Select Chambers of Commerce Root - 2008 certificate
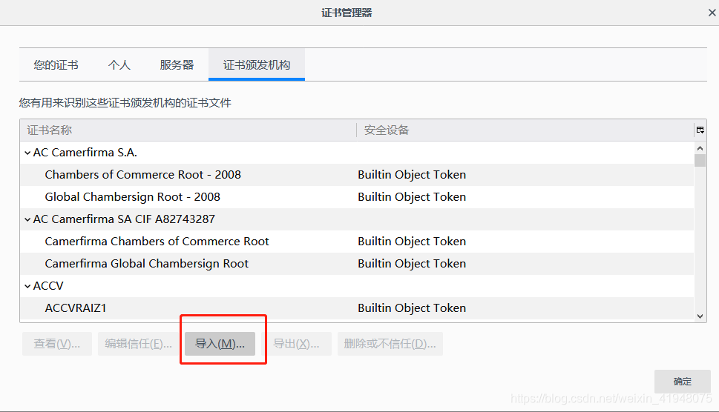The width and height of the screenshot is (719, 412). pyautogui.click(x=357, y=174)
